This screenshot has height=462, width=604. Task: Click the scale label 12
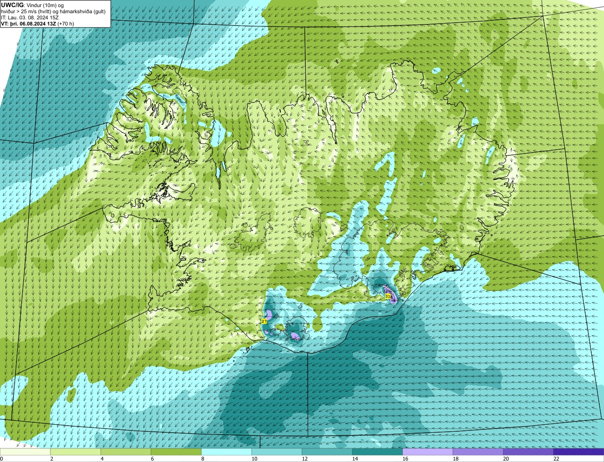tap(305, 459)
